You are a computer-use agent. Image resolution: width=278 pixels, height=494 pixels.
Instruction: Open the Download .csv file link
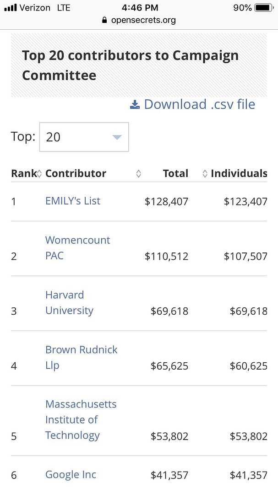(x=199, y=104)
